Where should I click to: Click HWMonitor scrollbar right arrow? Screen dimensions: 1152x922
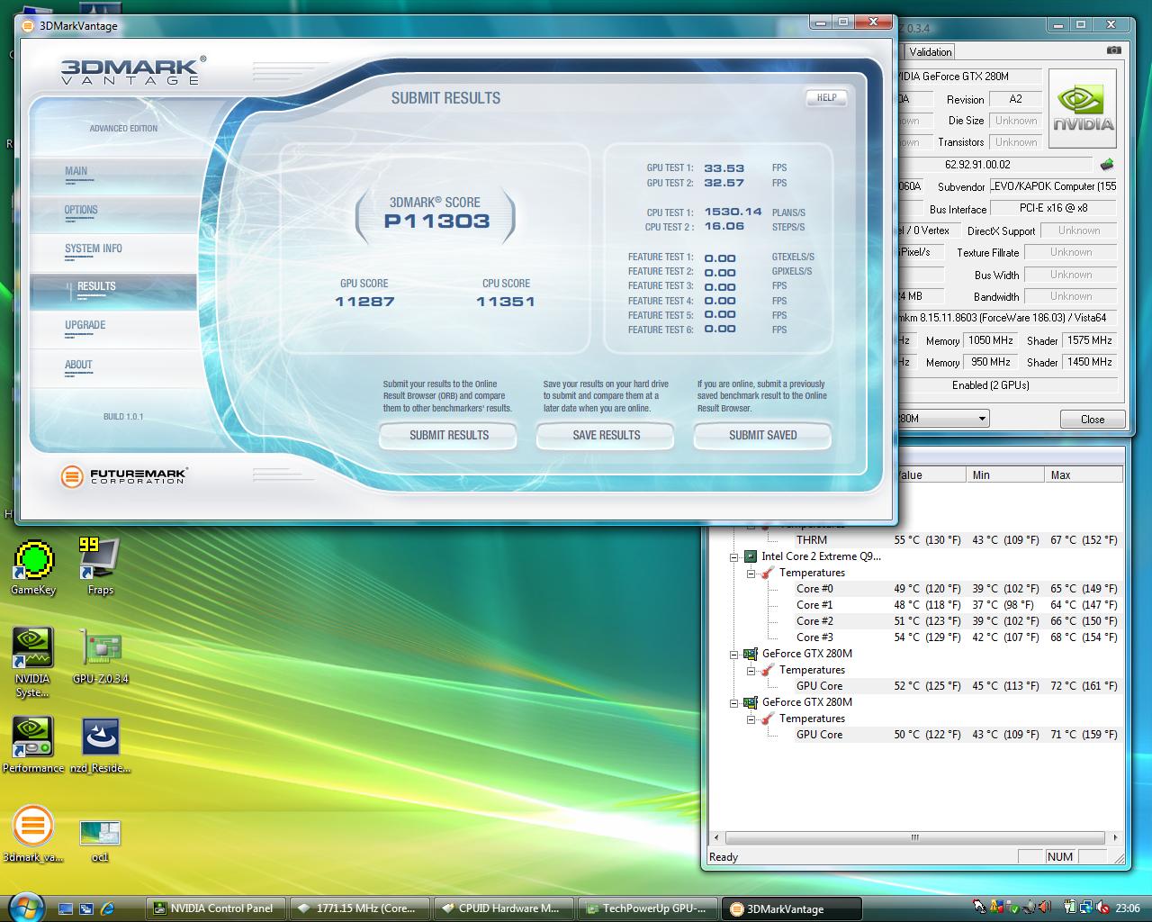1117,837
